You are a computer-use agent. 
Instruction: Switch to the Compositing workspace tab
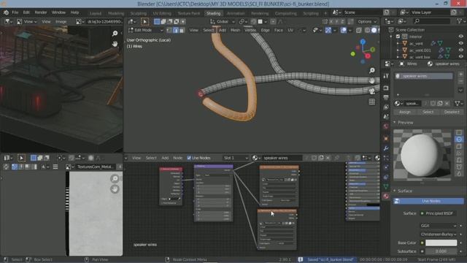pos(285,13)
